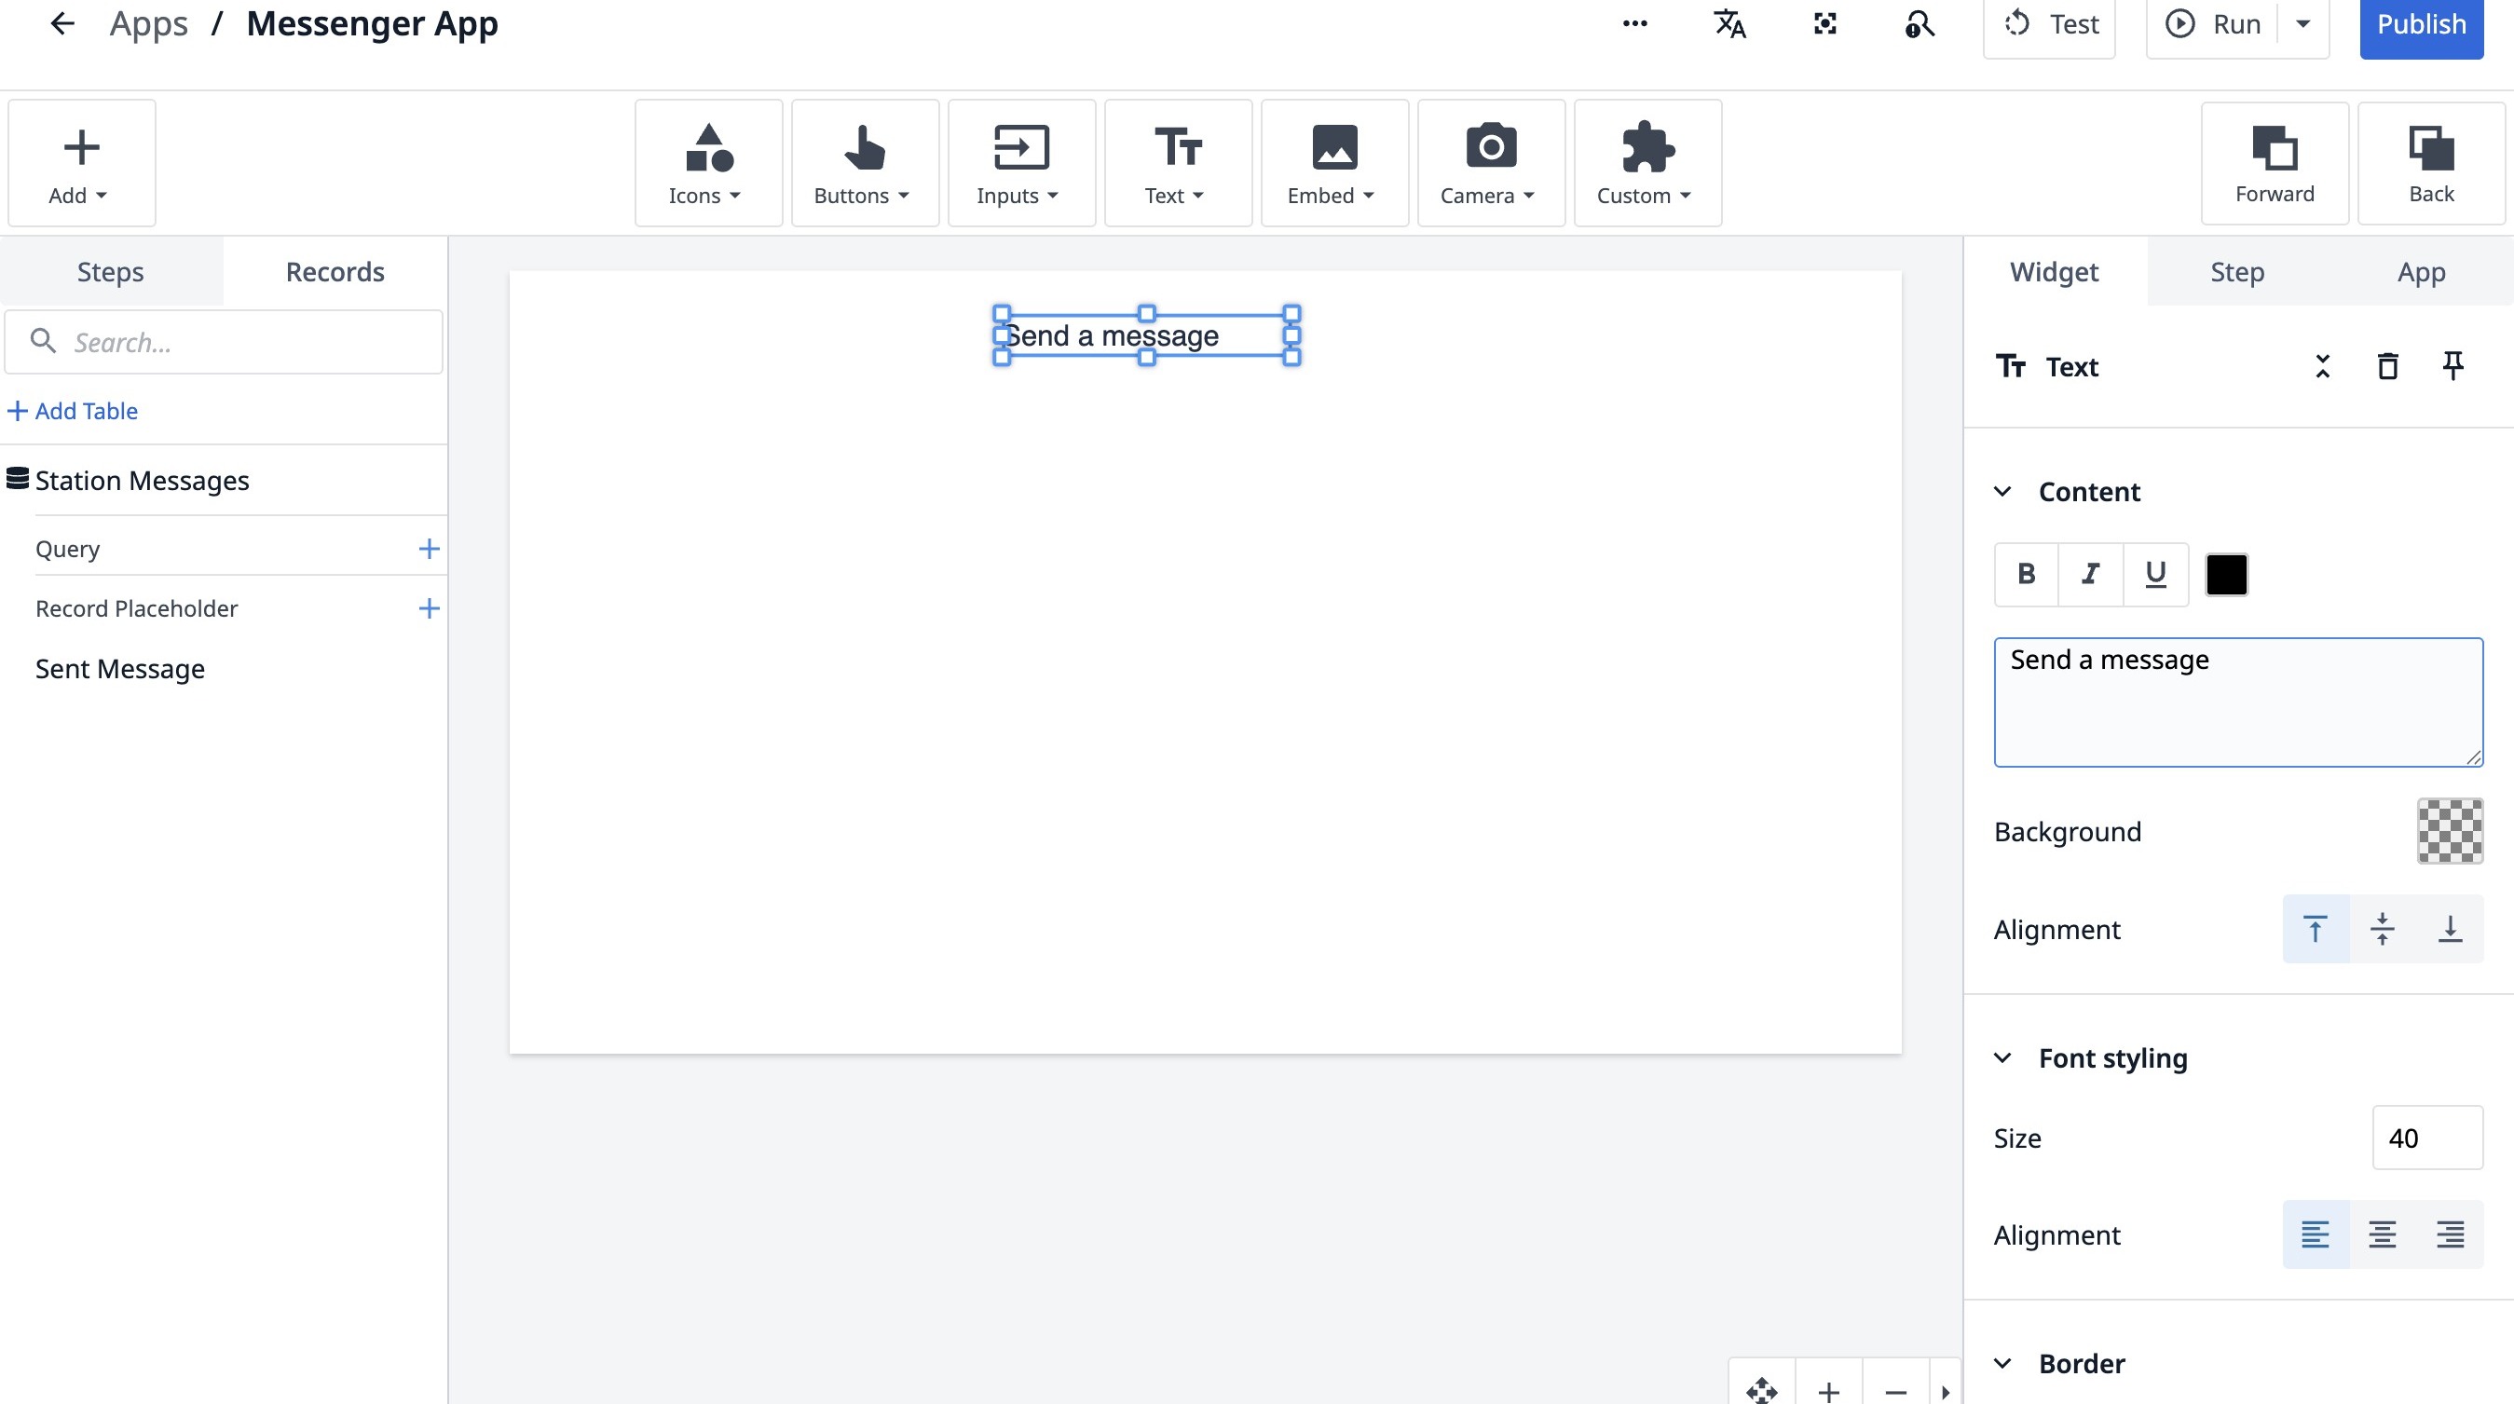Screen dimensions: 2514x1404
Task: Switch to the Steps tab
Action: pos(110,271)
